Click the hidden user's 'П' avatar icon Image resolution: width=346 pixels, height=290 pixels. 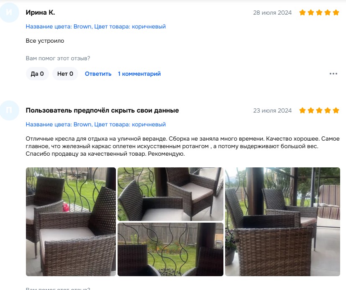pyautogui.click(x=9, y=110)
